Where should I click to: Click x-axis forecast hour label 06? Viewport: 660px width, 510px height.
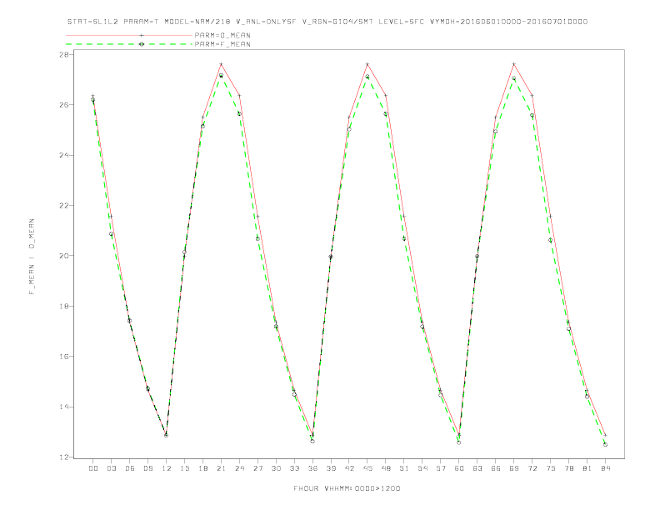point(130,468)
